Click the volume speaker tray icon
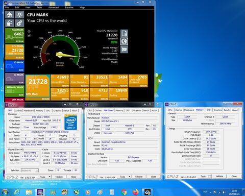Viewport: 245px width, 196px height. (224, 192)
